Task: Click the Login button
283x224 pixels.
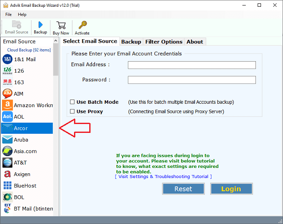Action: coord(231,189)
